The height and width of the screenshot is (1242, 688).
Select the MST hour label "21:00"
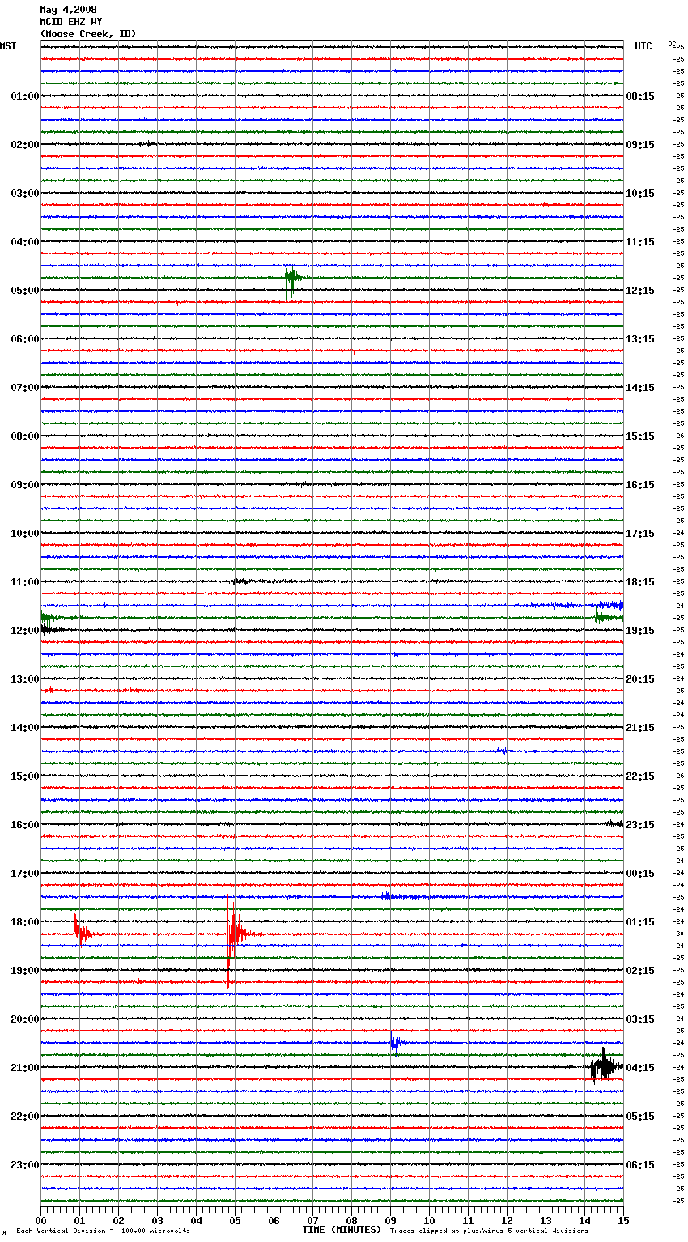pos(25,1068)
